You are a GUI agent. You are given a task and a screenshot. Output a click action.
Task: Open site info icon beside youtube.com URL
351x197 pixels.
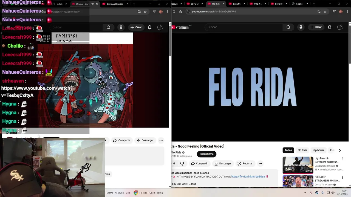coord(188,11)
